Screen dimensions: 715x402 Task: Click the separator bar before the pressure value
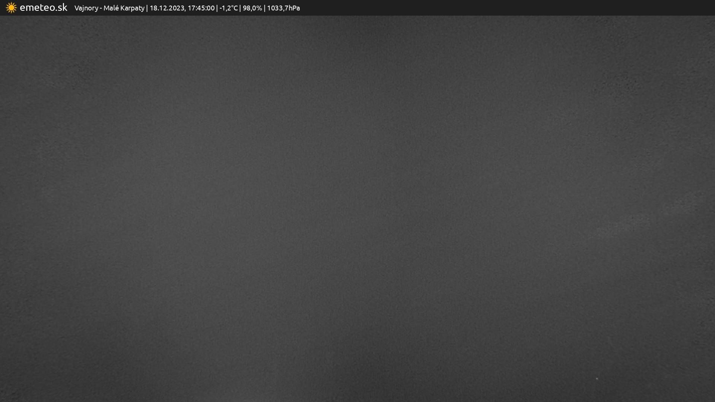(264, 8)
